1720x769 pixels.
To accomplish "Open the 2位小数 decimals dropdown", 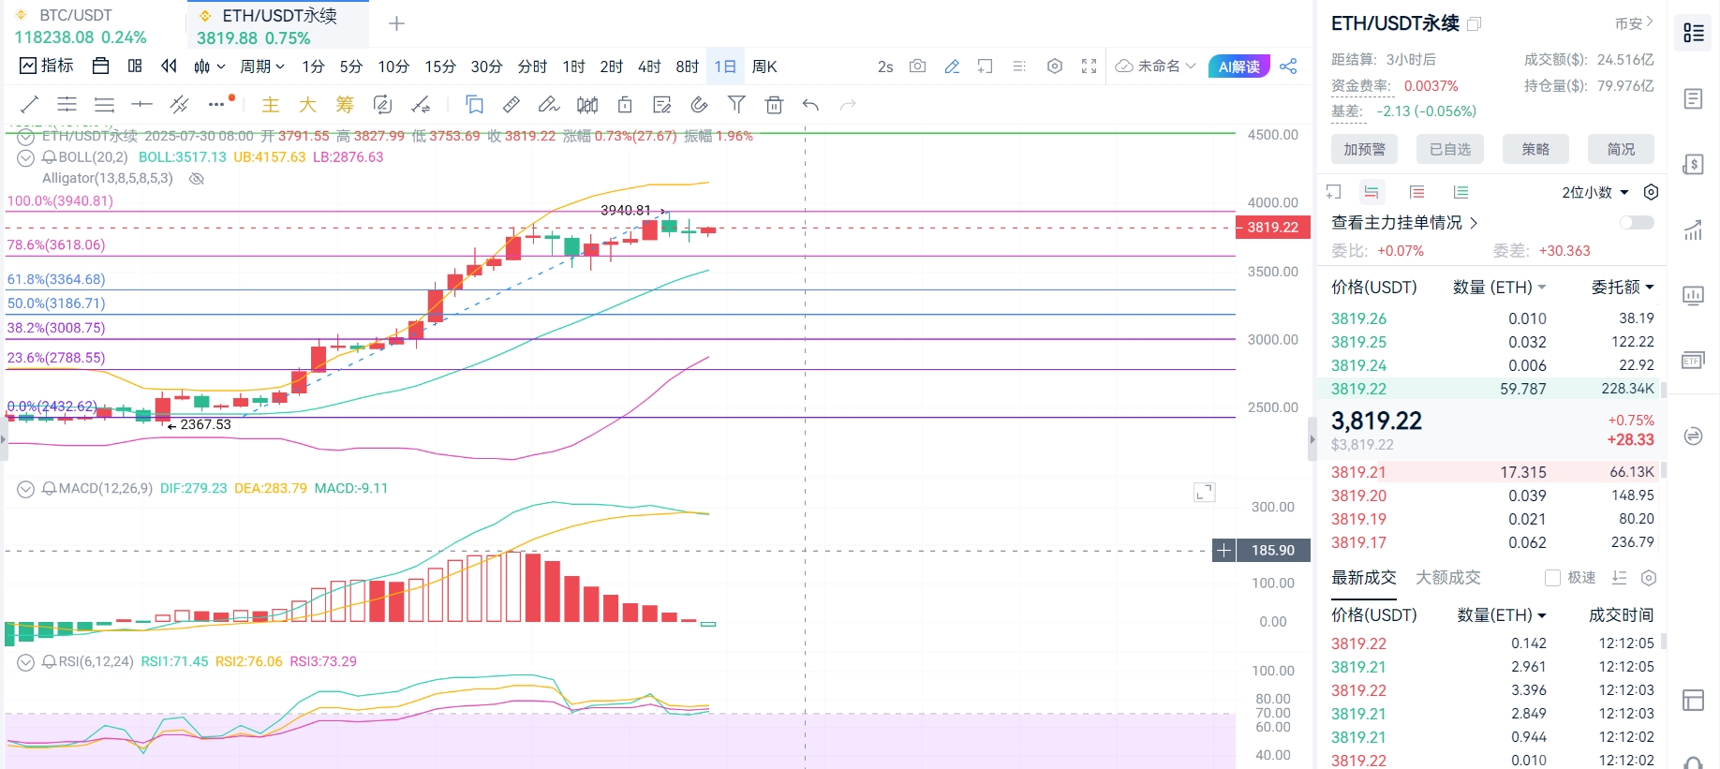I will coord(1595,192).
